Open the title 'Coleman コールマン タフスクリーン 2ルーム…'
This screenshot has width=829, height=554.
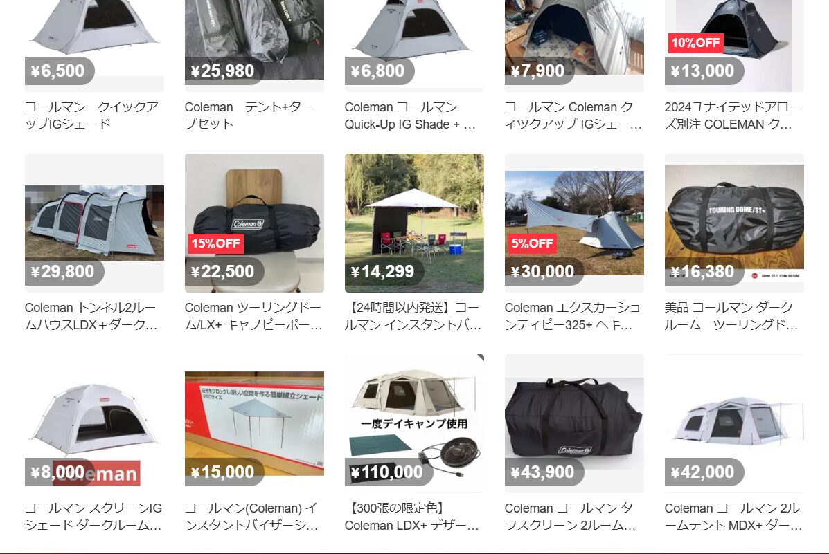coord(571,517)
